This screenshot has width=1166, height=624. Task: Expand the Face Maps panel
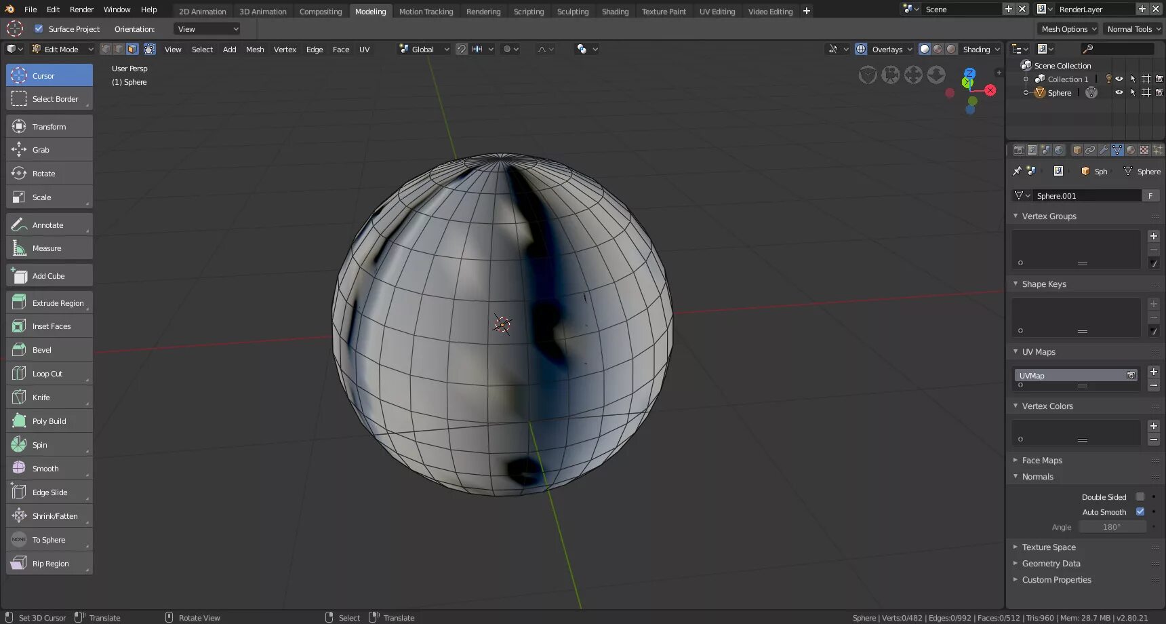coord(1041,461)
